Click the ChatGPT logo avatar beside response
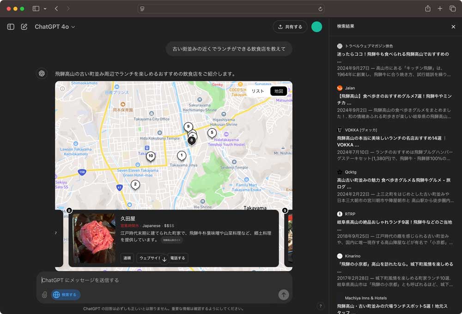Image resolution: width=462 pixels, height=314 pixels. [x=42, y=73]
